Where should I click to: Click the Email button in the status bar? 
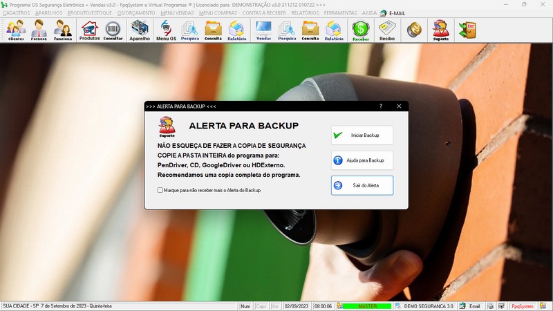point(469,306)
